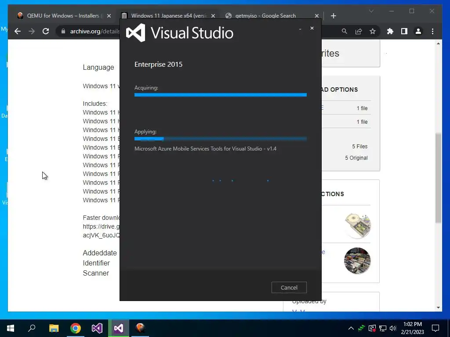Click the 'Addeddate' metadata label
The image size is (450, 337).
[100, 253]
